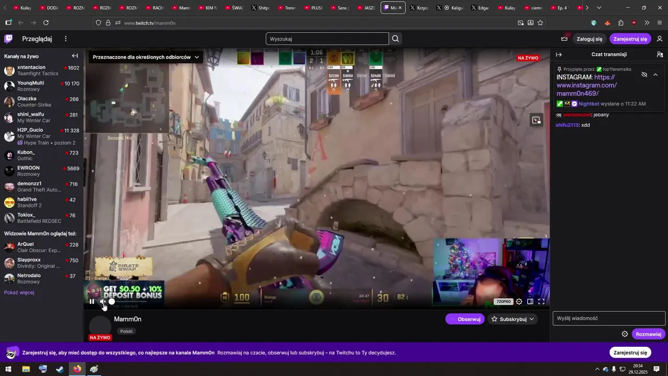This screenshot has width=668, height=376.
Task: Hide the pinned chat message
Action: pyautogui.click(x=644, y=75)
